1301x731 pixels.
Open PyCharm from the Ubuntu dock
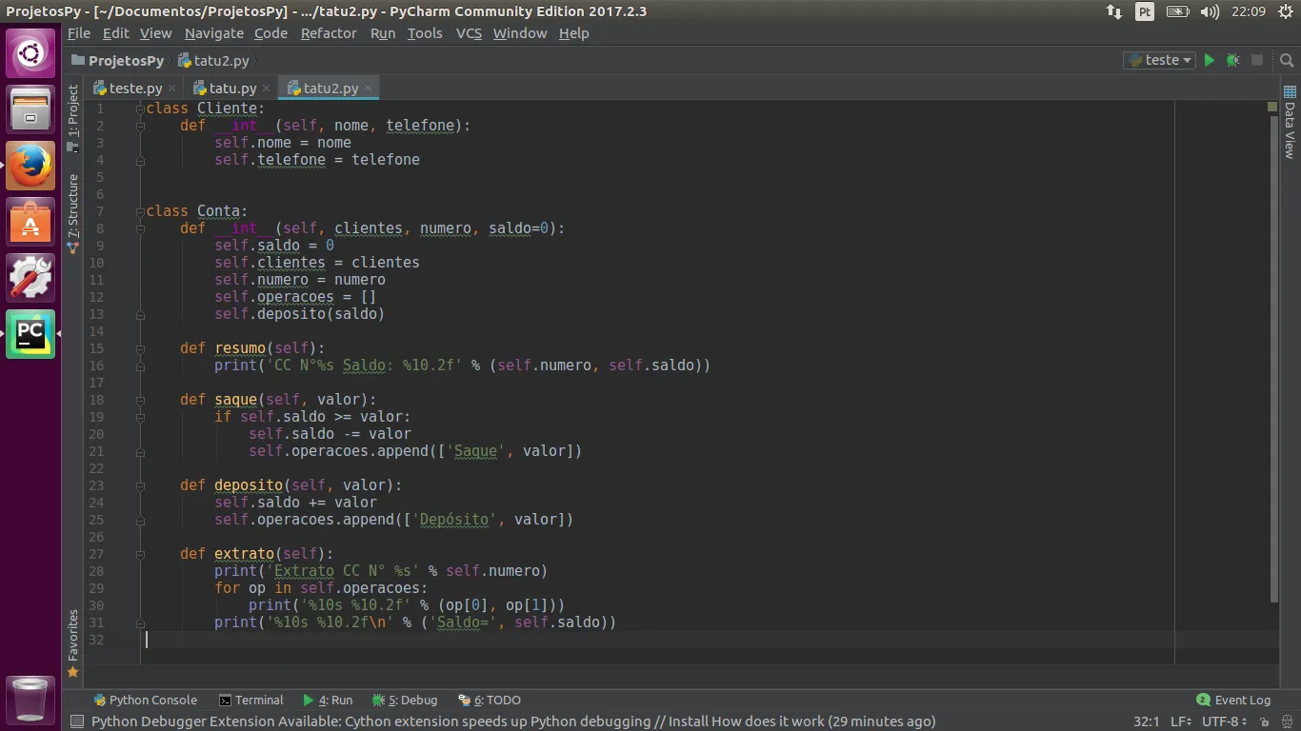point(30,334)
